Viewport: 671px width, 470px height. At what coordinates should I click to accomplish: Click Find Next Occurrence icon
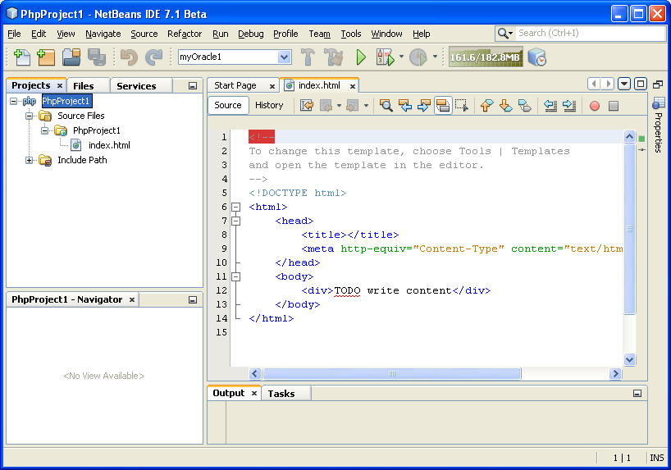coord(423,105)
